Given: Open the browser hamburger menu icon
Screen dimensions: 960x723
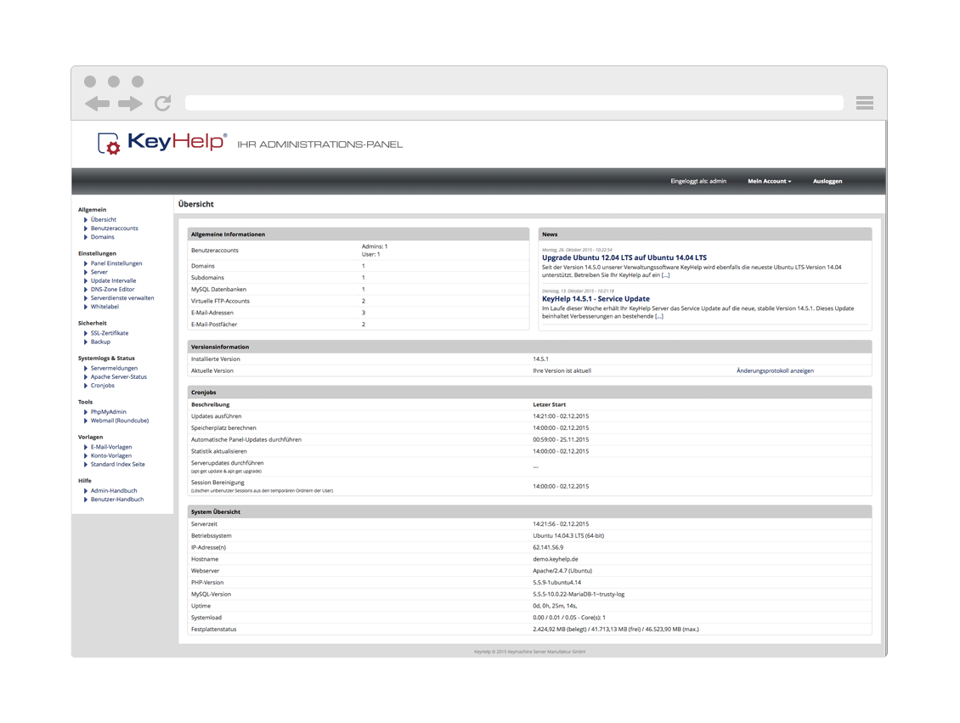Looking at the screenshot, I should [864, 103].
